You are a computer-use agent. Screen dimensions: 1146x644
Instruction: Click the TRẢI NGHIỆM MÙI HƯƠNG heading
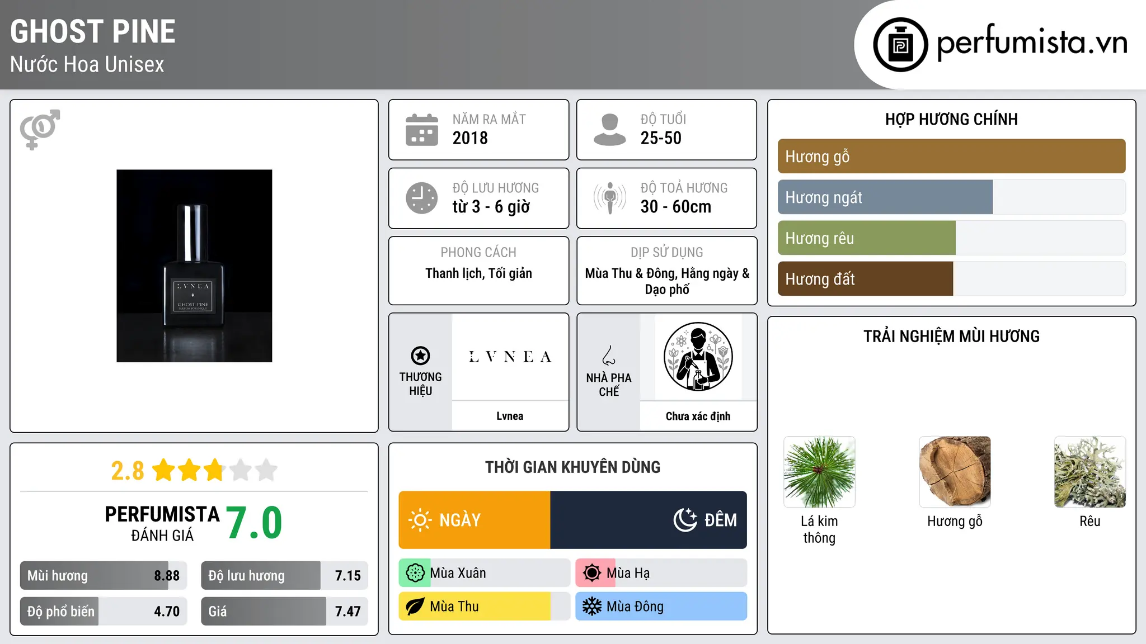(x=951, y=336)
